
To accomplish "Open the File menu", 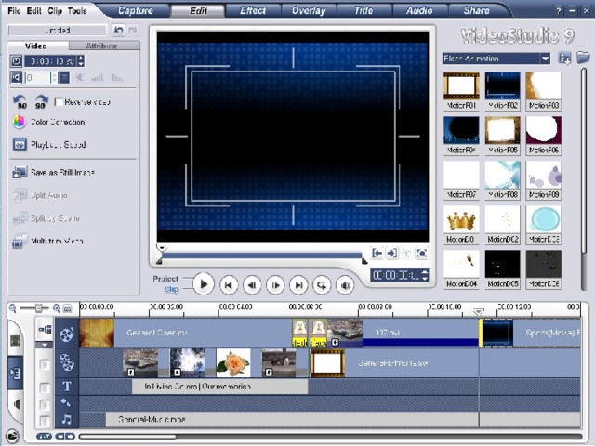I will click(x=14, y=11).
